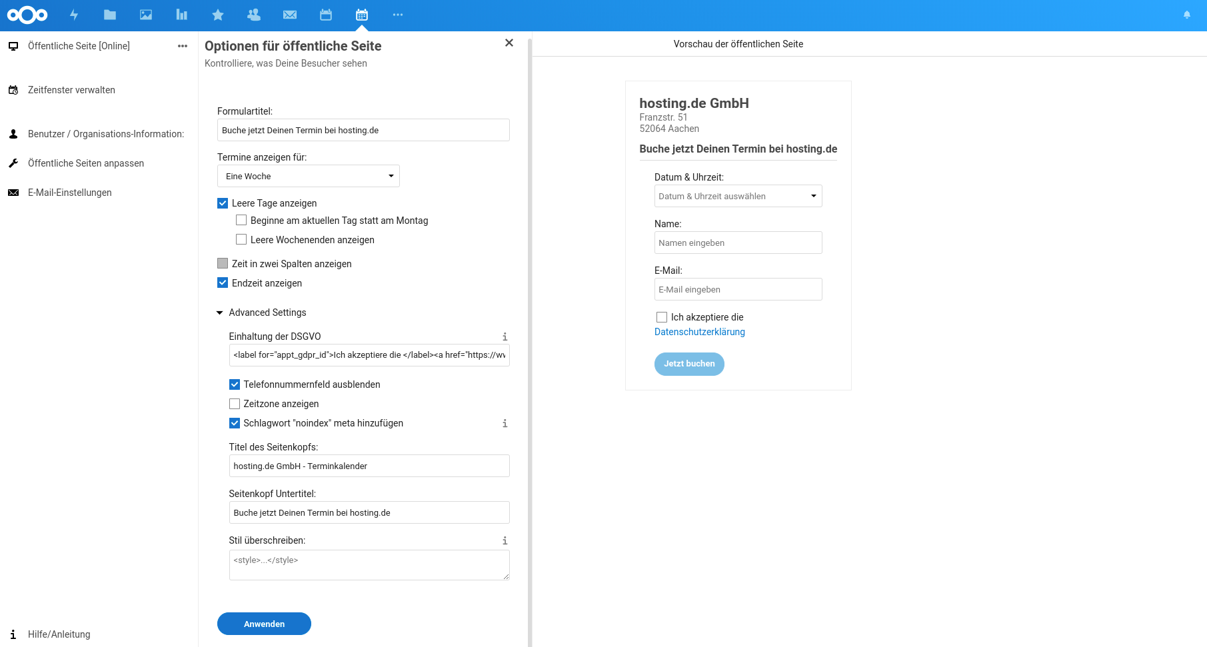Open Benutzer / Organisations-Information
Screen dimensions: 1207x647
[106, 134]
